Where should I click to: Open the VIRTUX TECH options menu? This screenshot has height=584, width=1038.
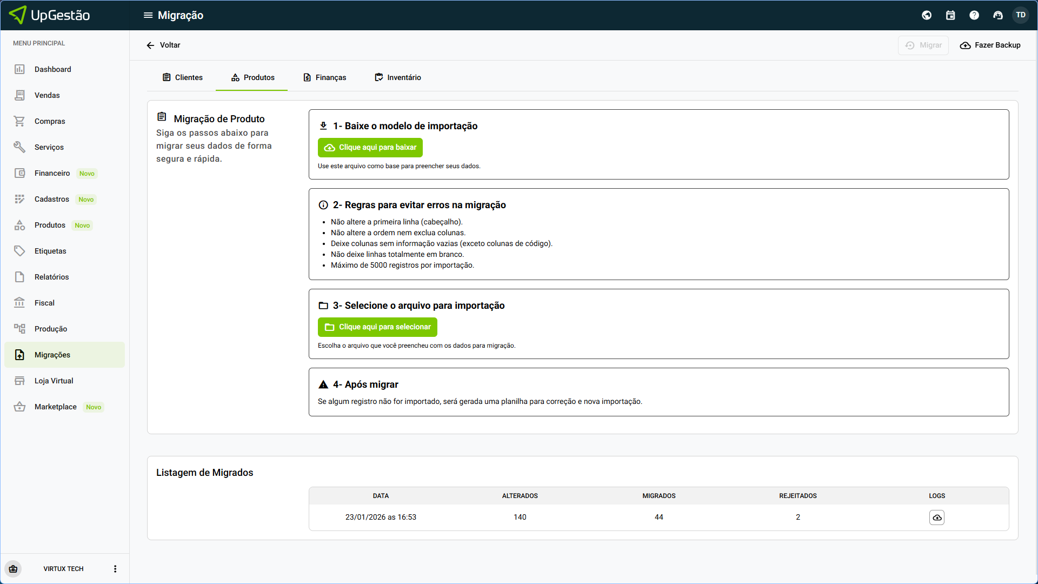[x=115, y=569]
